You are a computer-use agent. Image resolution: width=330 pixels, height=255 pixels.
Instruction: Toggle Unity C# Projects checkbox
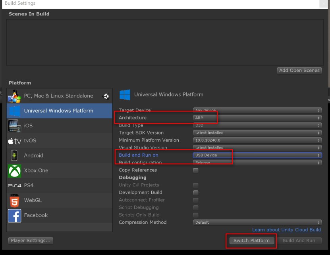[x=196, y=185]
